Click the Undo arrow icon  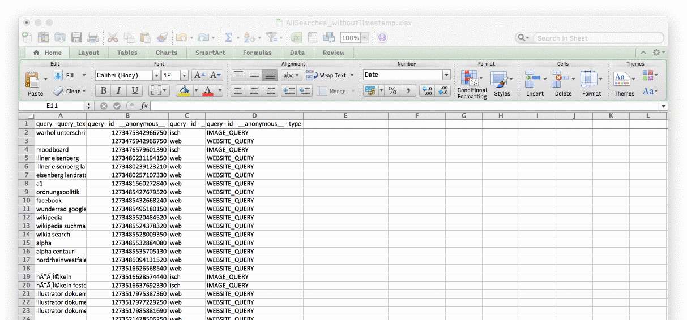pyautogui.click(x=181, y=38)
